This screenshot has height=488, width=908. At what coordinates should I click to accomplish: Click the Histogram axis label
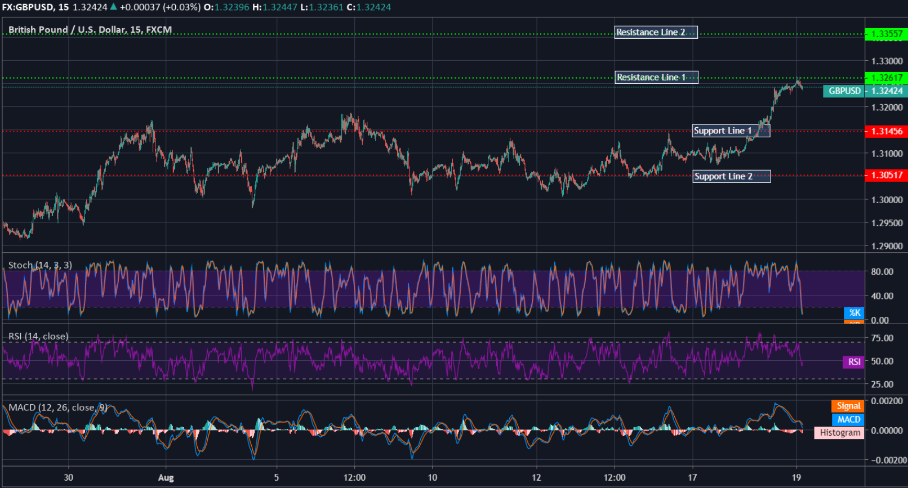coord(839,432)
